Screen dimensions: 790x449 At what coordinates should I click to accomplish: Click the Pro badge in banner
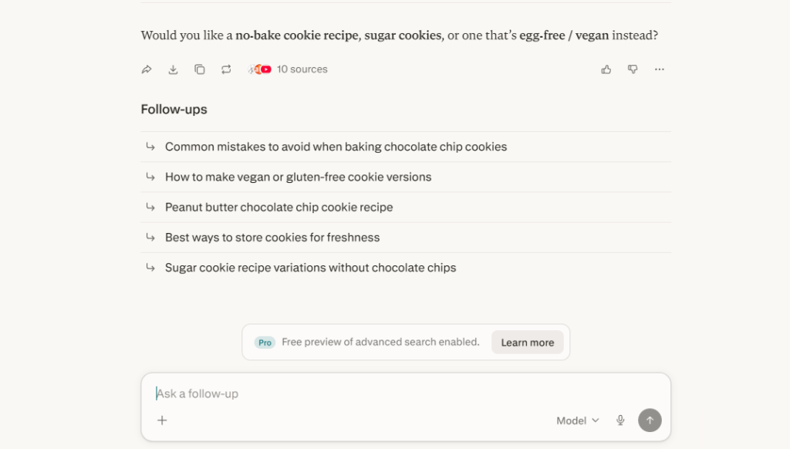tap(265, 343)
